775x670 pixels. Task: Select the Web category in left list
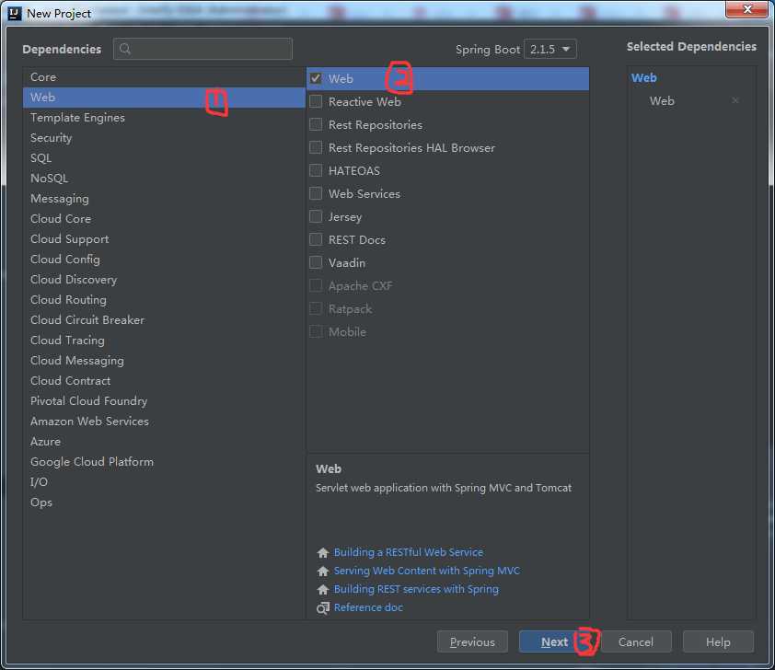point(164,98)
